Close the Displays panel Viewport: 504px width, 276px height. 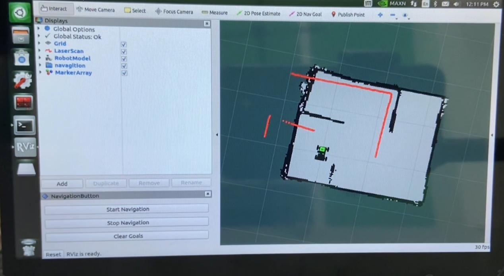click(x=207, y=24)
